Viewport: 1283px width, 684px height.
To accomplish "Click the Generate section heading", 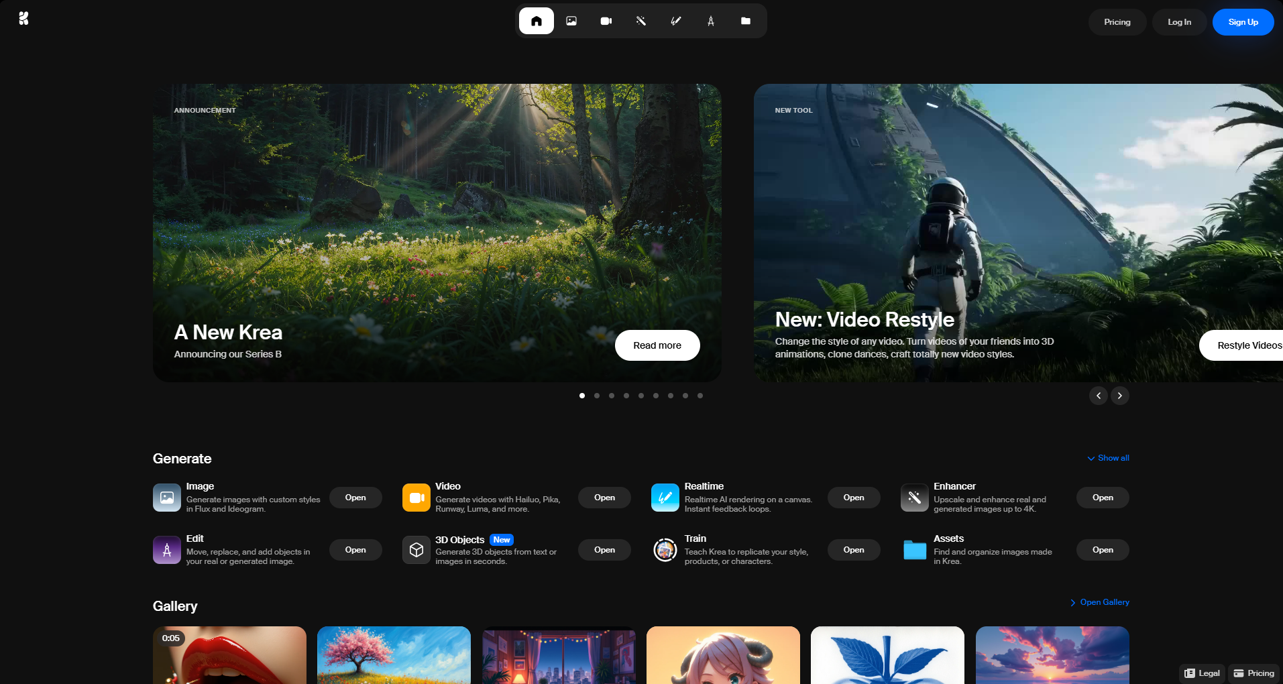I will click(182, 459).
